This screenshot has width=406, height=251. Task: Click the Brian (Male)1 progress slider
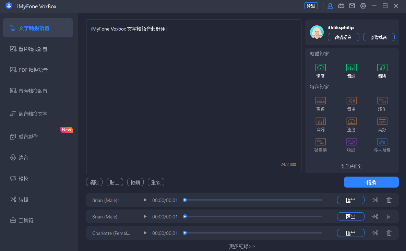[253, 200]
